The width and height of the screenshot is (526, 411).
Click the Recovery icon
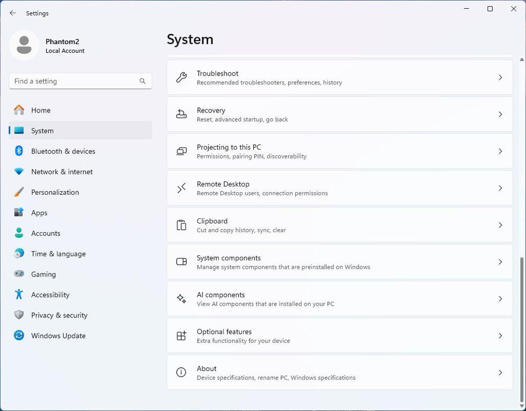pos(181,115)
